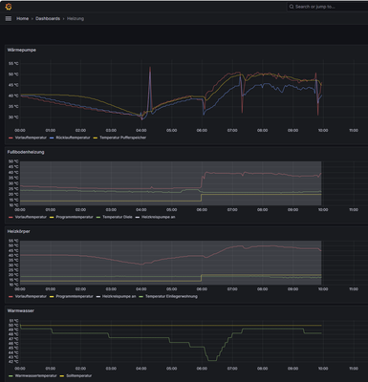Viewport: 368px width, 382px height.
Task: Toggle Temperatur Einliegerwohnung legend entry
Action: [x=171, y=296]
